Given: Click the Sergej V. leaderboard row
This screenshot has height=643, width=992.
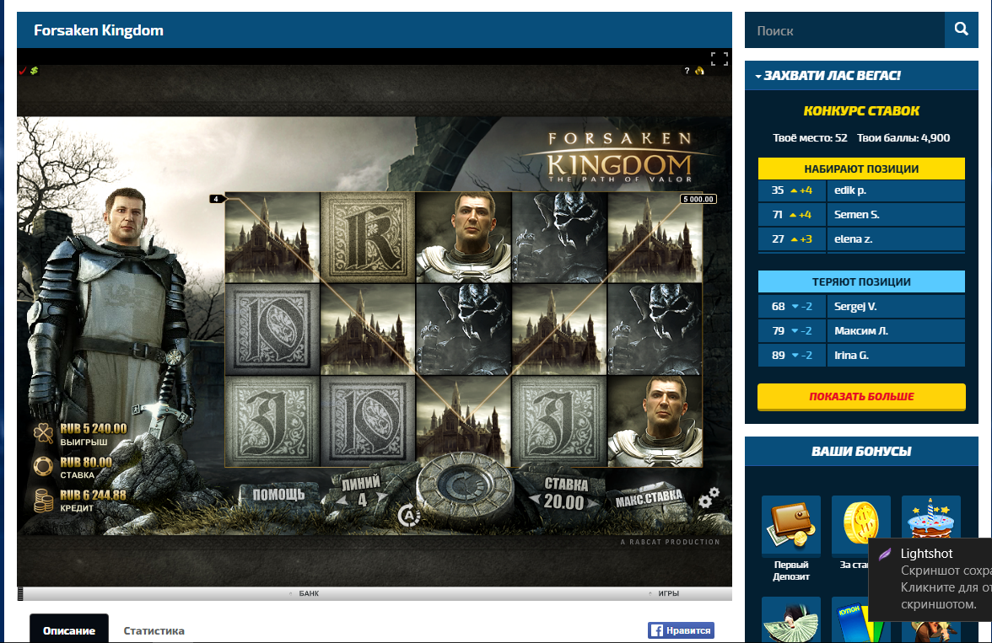Looking at the screenshot, I should (861, 307).
